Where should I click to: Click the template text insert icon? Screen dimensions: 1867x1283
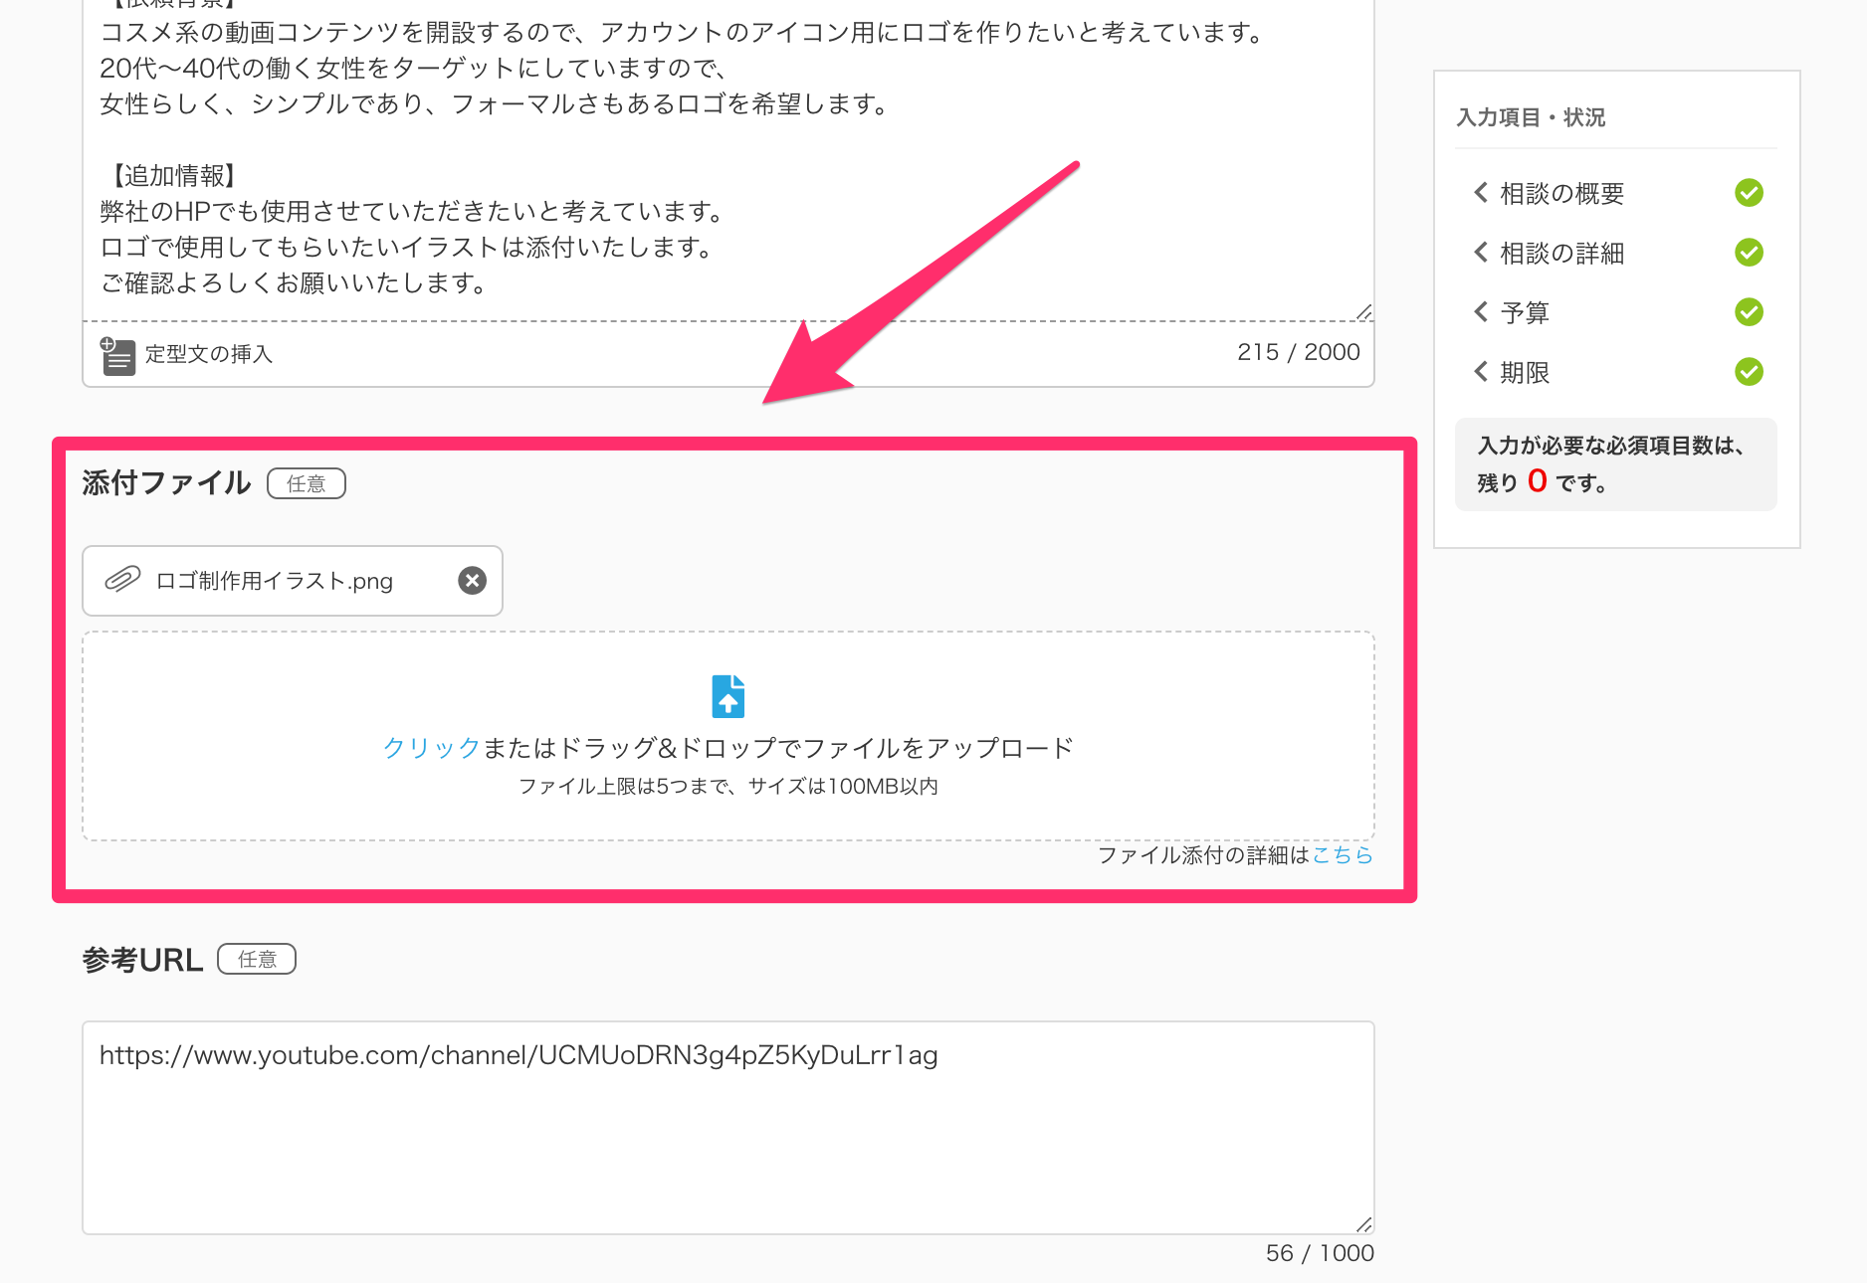coord(117,355)
